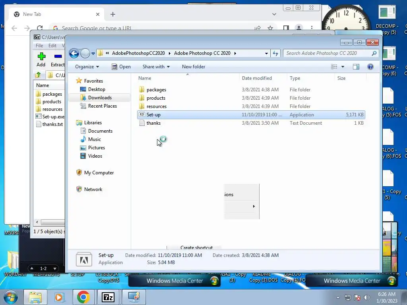Expand the address bar history dropdown

point(266,54)
